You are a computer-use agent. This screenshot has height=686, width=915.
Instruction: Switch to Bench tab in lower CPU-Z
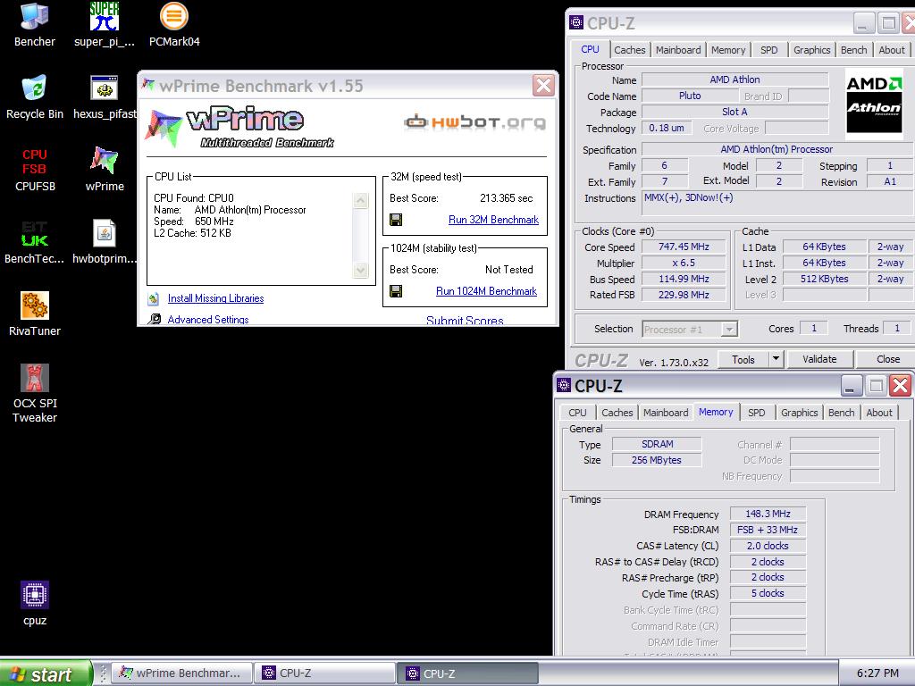pyautogui.click(x=841, y=413)
